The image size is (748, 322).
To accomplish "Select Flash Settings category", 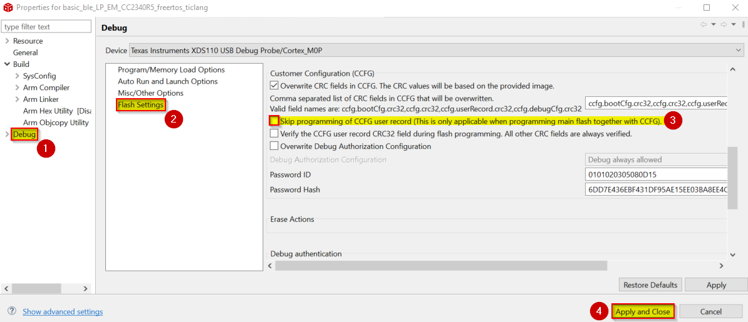I will click(x=141, y=105).
